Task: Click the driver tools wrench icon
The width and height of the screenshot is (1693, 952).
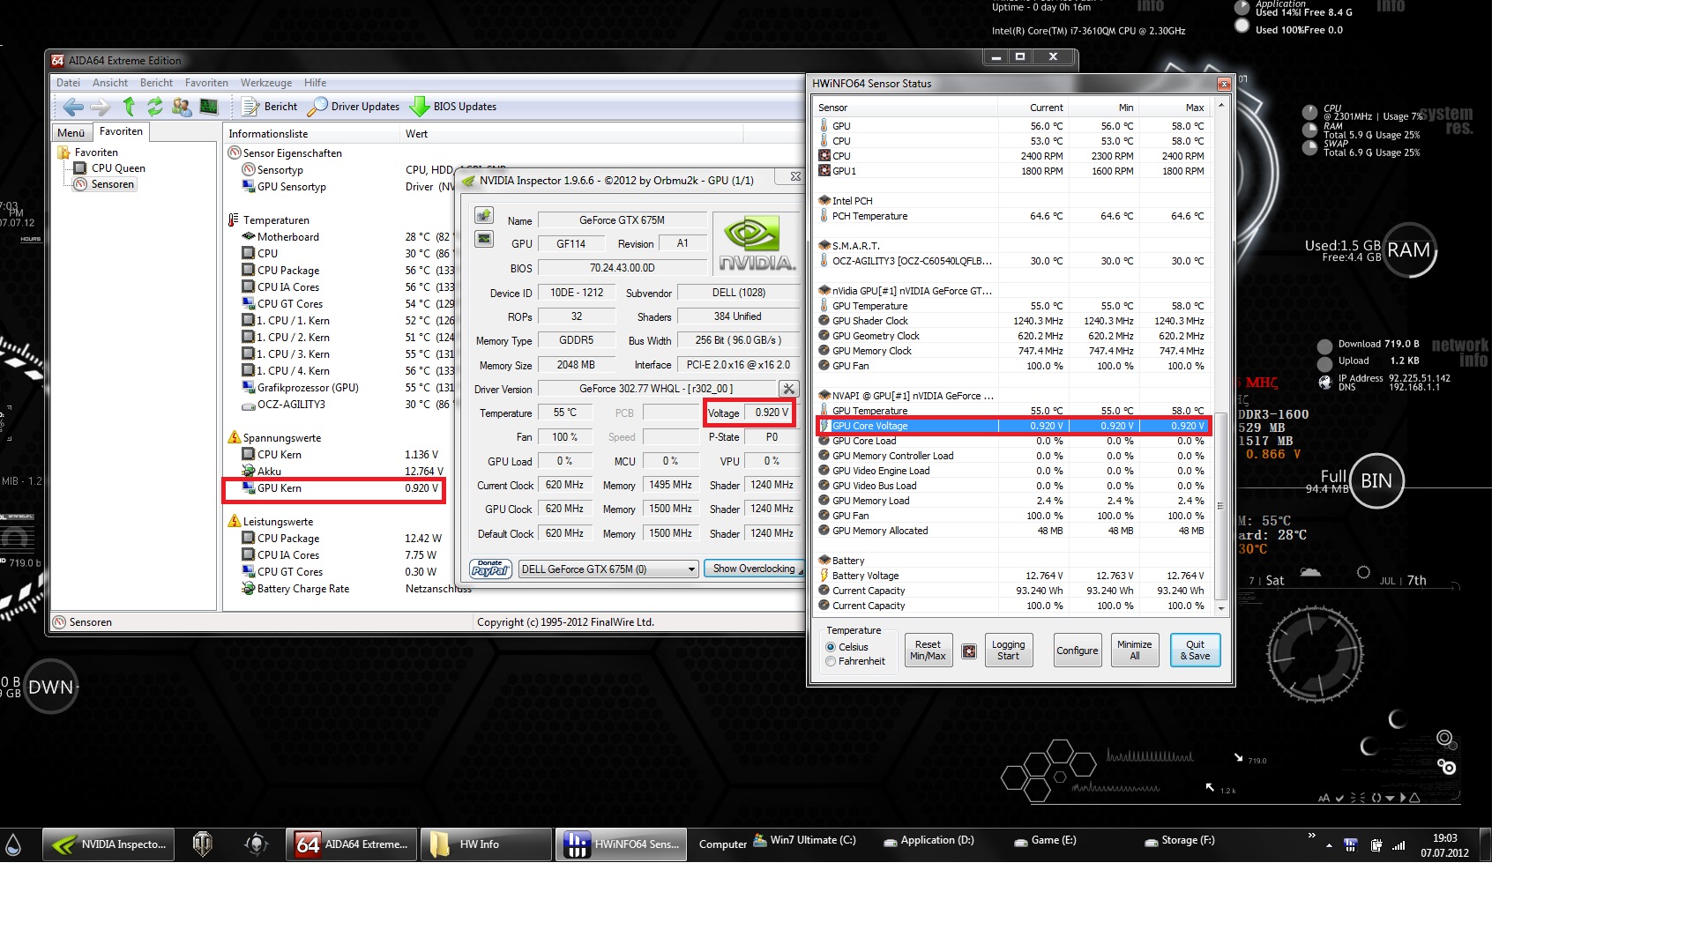Action: pyautogui.click(x=788, y=389)
